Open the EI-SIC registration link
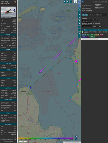Screen dimensions: 108x143 pyautogui.click(x=14, y=20)
